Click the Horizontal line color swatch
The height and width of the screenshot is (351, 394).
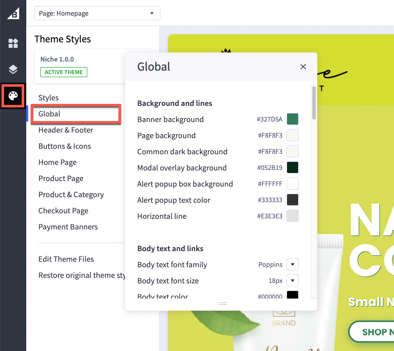point(293,216)
